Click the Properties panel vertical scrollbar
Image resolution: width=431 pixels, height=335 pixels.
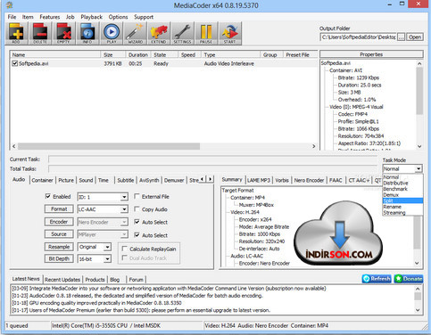coord(419,91)
